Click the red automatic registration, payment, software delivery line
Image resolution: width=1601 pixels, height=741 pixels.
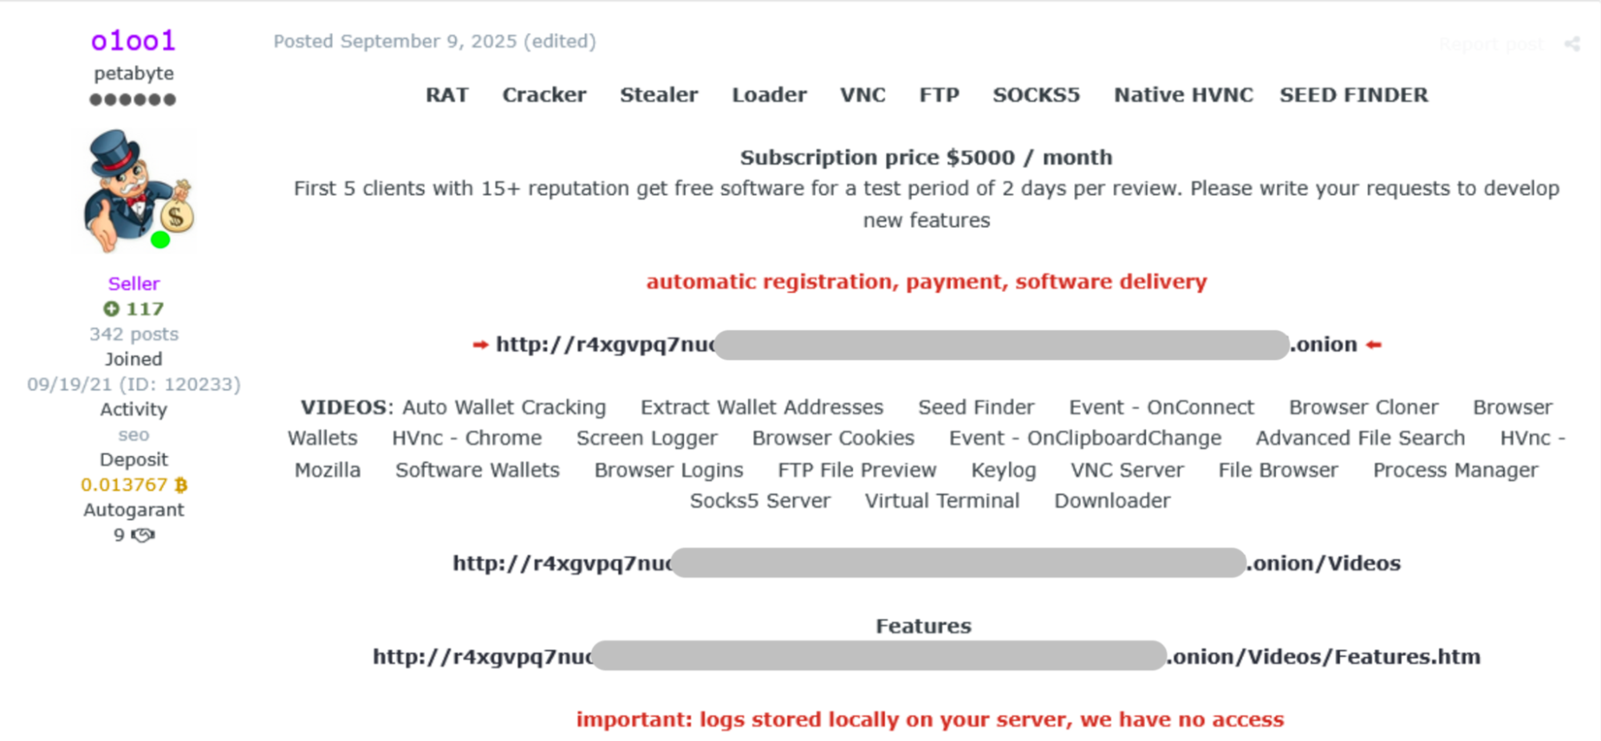click(927, 282)
